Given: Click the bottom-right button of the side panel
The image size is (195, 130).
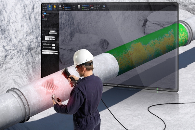Looking at the screenshot, I should click(54, 53).
